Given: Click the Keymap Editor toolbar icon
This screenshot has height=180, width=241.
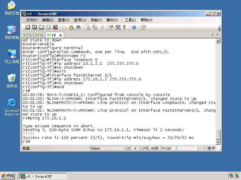Looking at the screenshot, I should pyautogui.click(x=118, y=27).
